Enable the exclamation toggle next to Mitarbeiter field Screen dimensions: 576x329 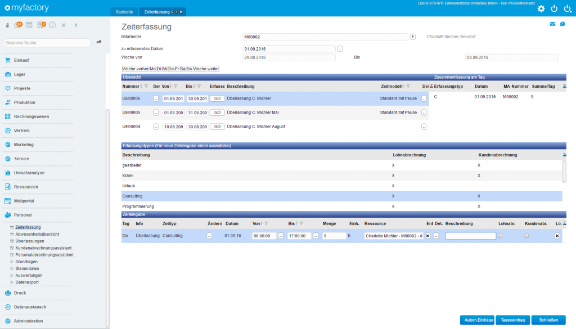(x=412, y=37)
